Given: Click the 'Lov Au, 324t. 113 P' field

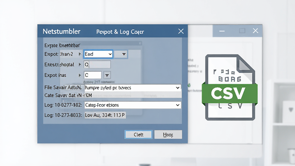Looking at the screenshot, I should [x=105, y=115].
